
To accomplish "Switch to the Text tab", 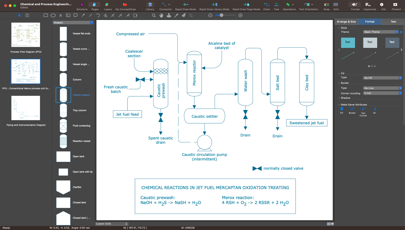I will point(393,22).
